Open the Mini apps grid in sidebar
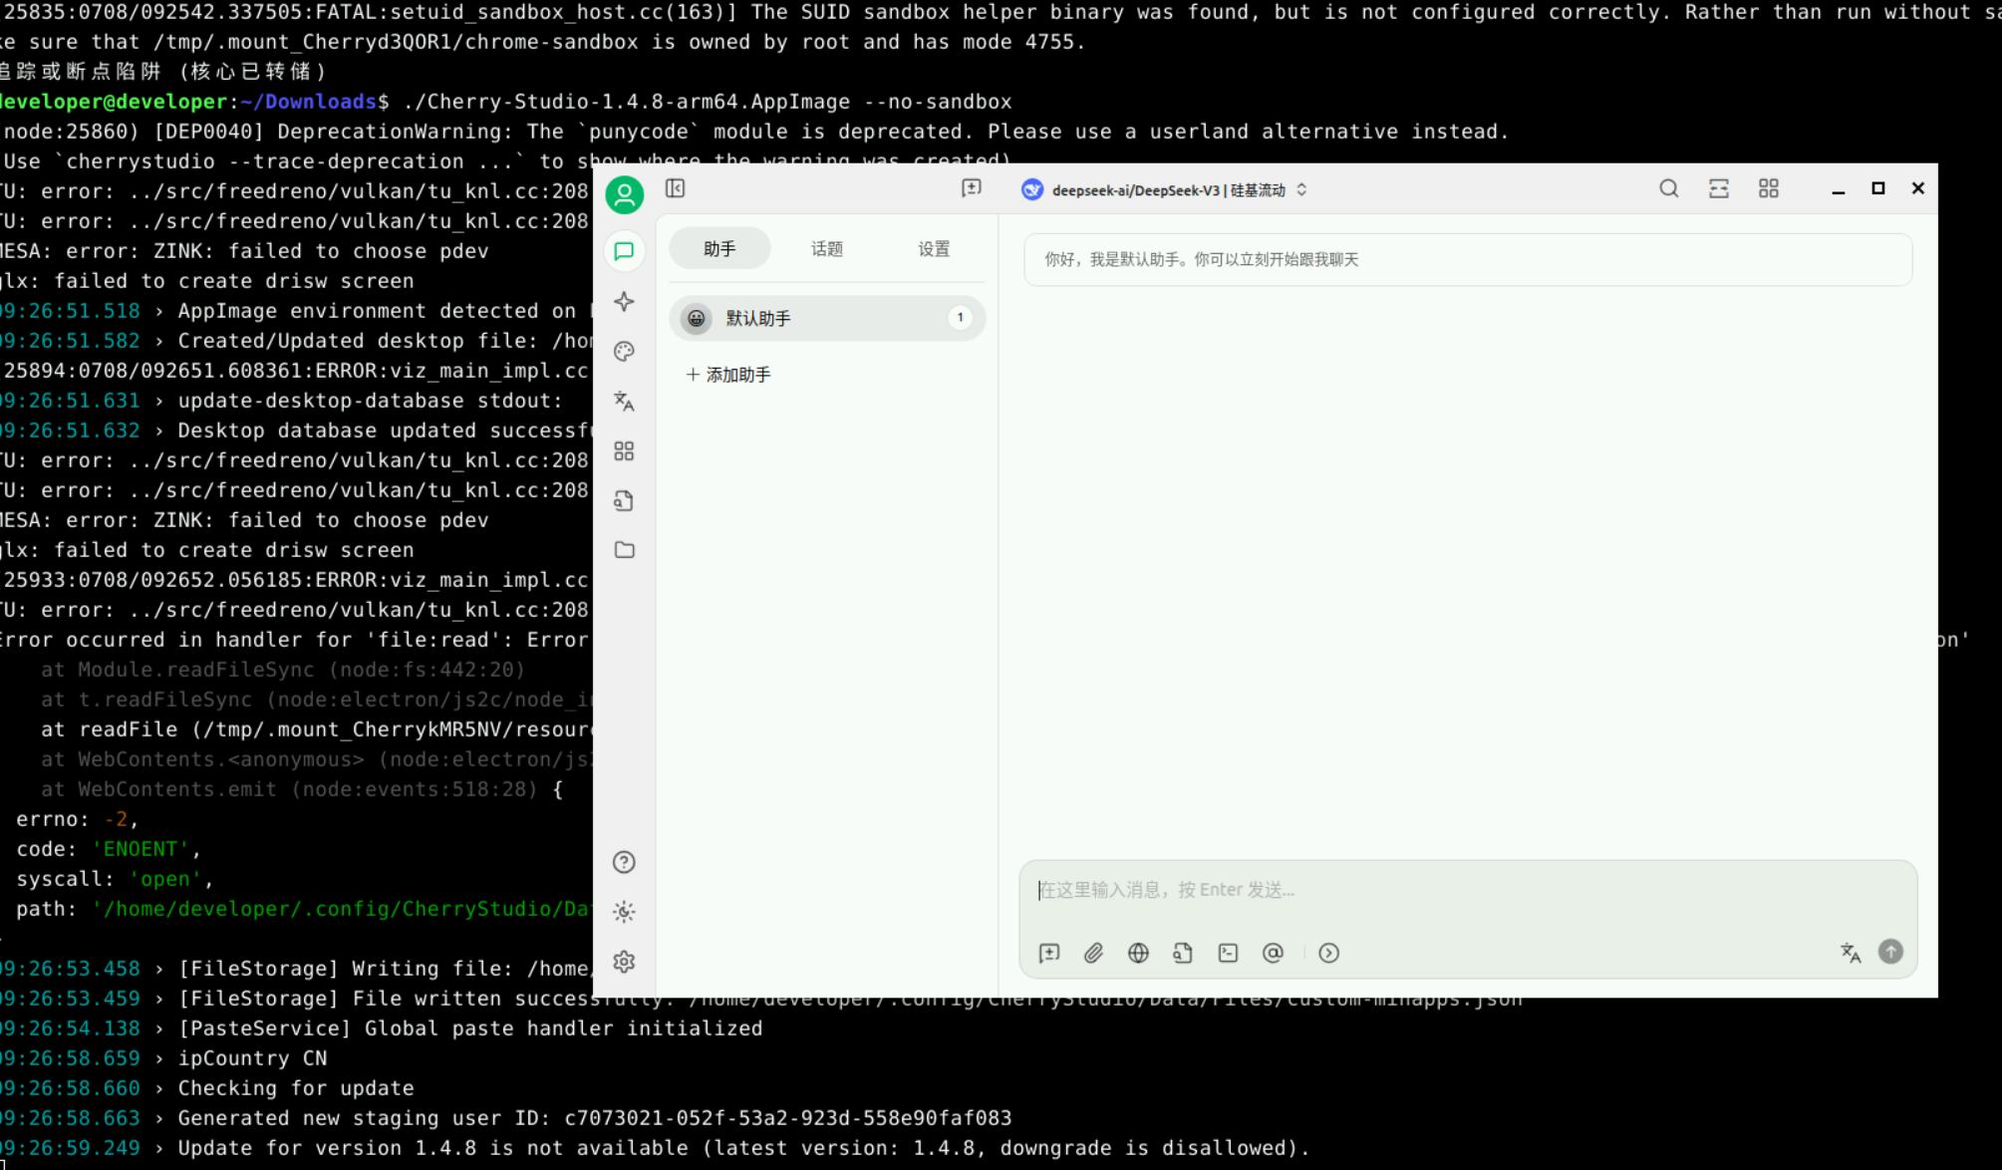The image size is (2002, 1170). [x=624, y=451]
